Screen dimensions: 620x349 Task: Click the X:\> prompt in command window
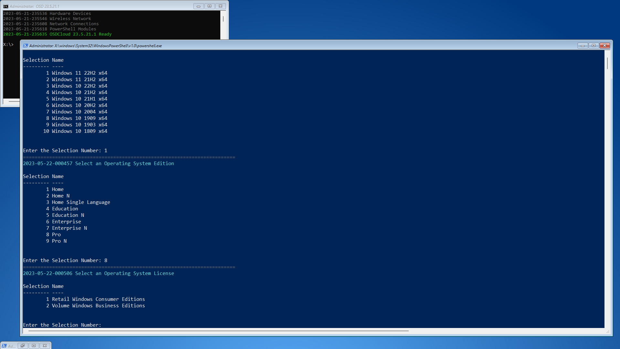tap(8, 44)
